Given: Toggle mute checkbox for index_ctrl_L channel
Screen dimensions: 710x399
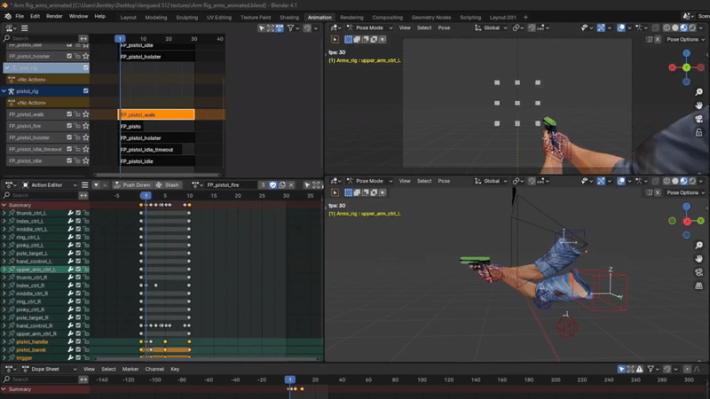Looking at the screenshot, I should click(x=78, y=221).
